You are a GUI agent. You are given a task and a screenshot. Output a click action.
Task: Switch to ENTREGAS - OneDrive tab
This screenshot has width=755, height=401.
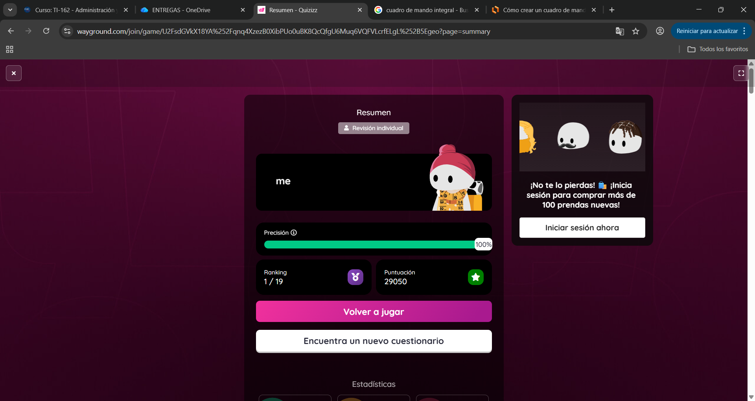181,10
